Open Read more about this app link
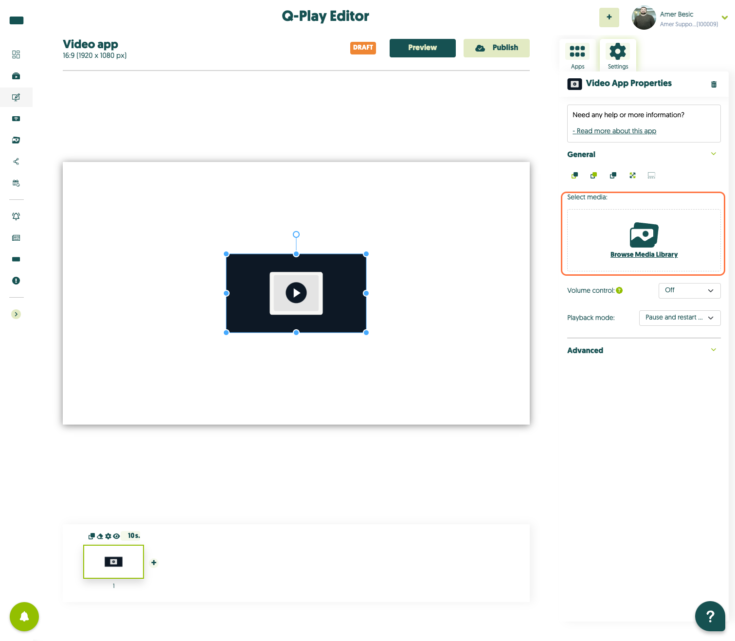The width and height of the screenshot is (735, 641). click(x=614, y=131)
